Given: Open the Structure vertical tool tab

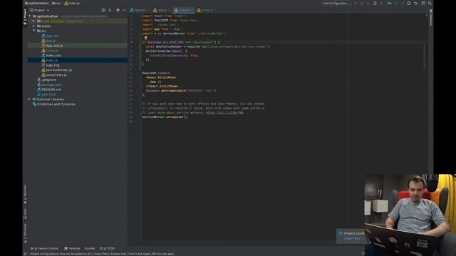Looking at the screenshot, I should pyautogui.click(x=25, y=233).
